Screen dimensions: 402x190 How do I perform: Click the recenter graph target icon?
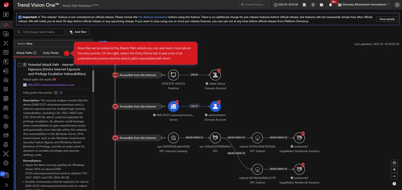[394, 163]
